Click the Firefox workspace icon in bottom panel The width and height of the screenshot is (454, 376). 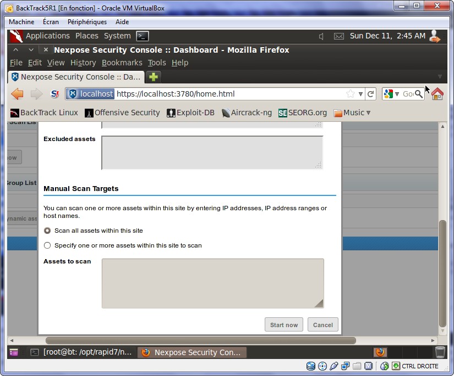click(380, 352)
